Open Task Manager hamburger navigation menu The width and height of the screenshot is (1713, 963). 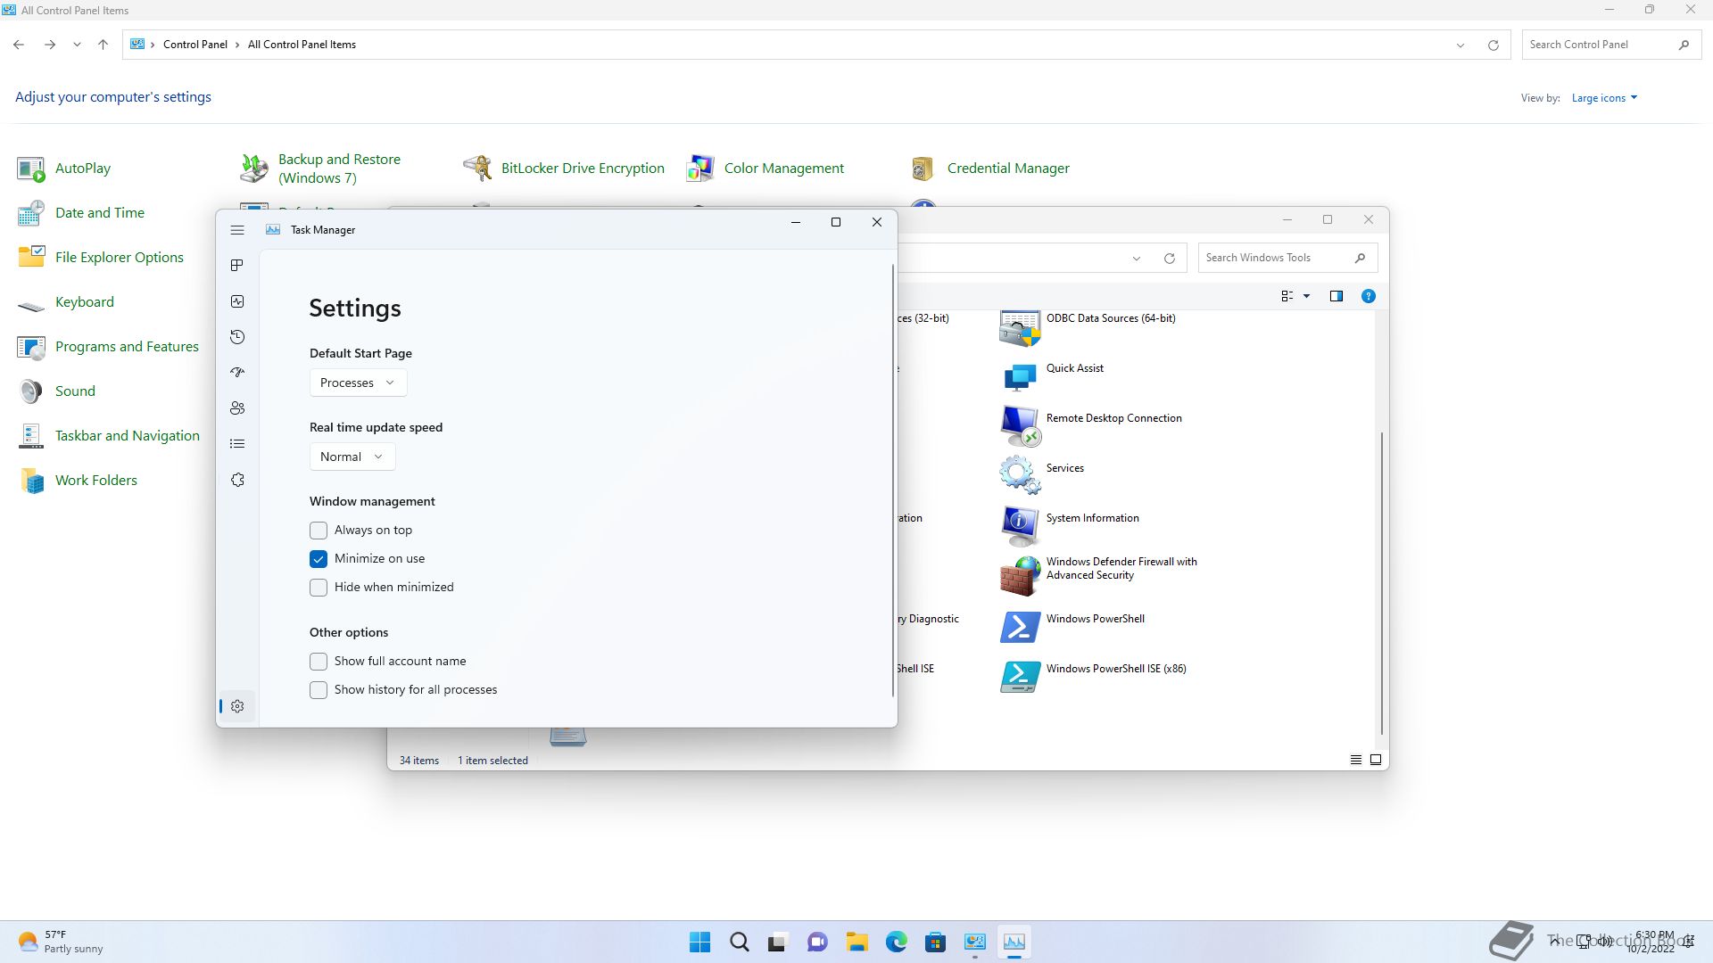point(237,230)
